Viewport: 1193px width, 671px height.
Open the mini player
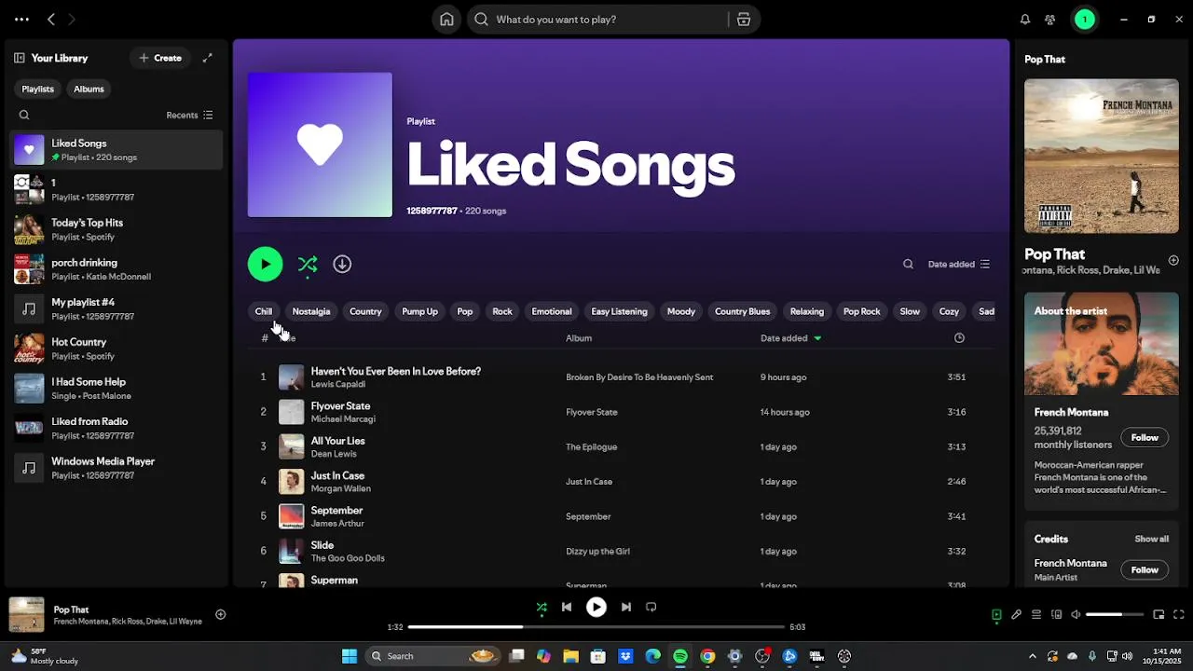[x=1159, y=615]
